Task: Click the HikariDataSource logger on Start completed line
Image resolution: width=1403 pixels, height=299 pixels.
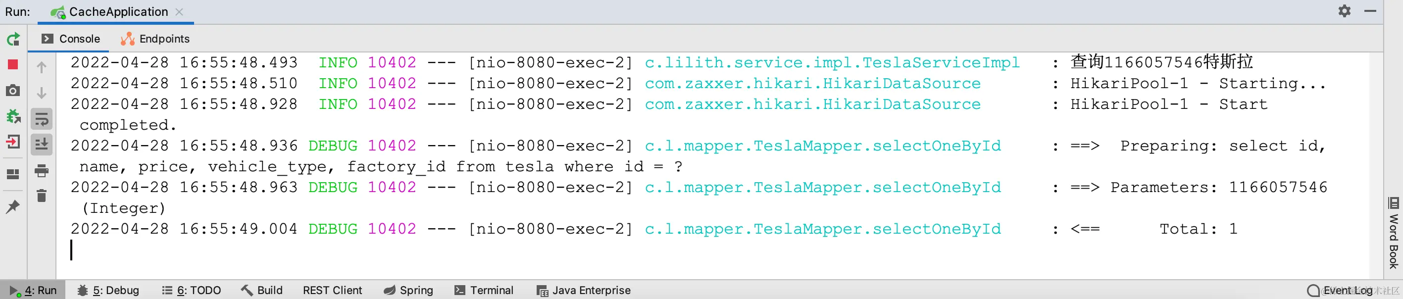Action: click(x=812, y=104)
